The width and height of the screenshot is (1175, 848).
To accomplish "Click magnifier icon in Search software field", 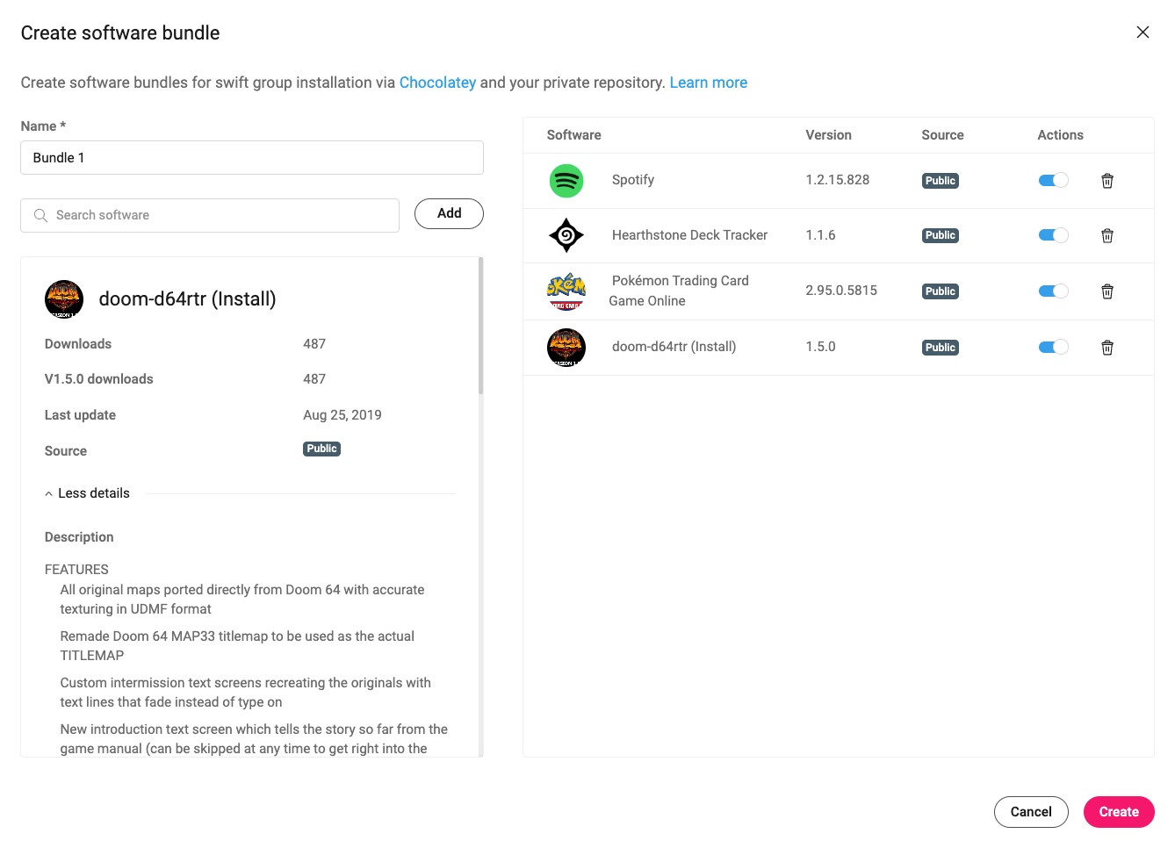I will click(x=40, y=215).
